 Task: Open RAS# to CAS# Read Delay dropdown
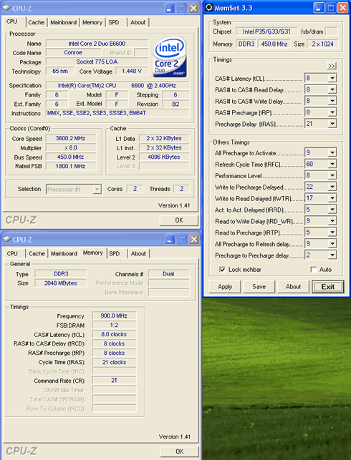coord(332,89)
